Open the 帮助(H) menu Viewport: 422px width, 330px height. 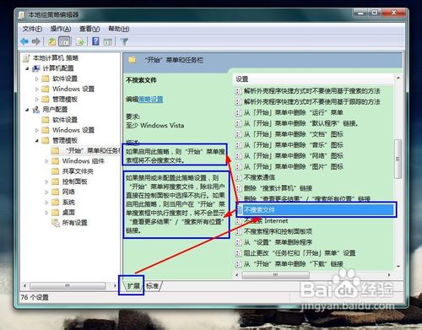pos(119,29)
